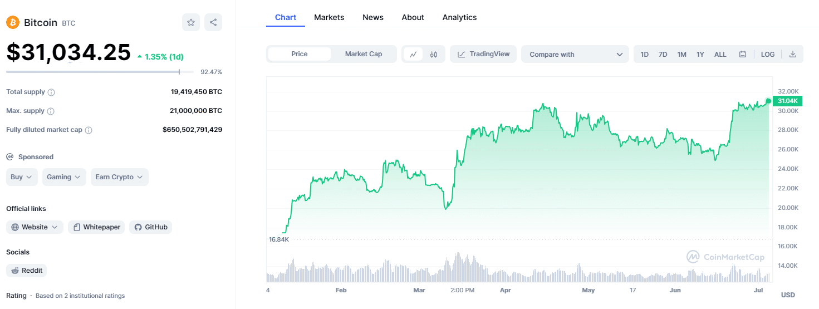Viewport: 819px width, 309px height.
Task: Download chart data with the download icon
Action: pos(793,54)
